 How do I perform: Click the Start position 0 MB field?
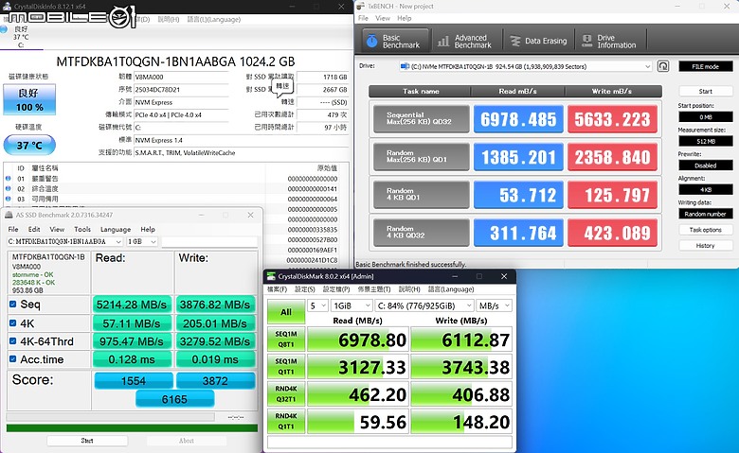[706, 116]
